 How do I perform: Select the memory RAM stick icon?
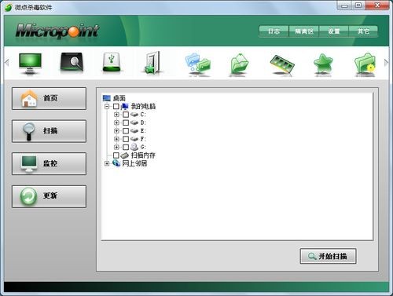(282, 64)
